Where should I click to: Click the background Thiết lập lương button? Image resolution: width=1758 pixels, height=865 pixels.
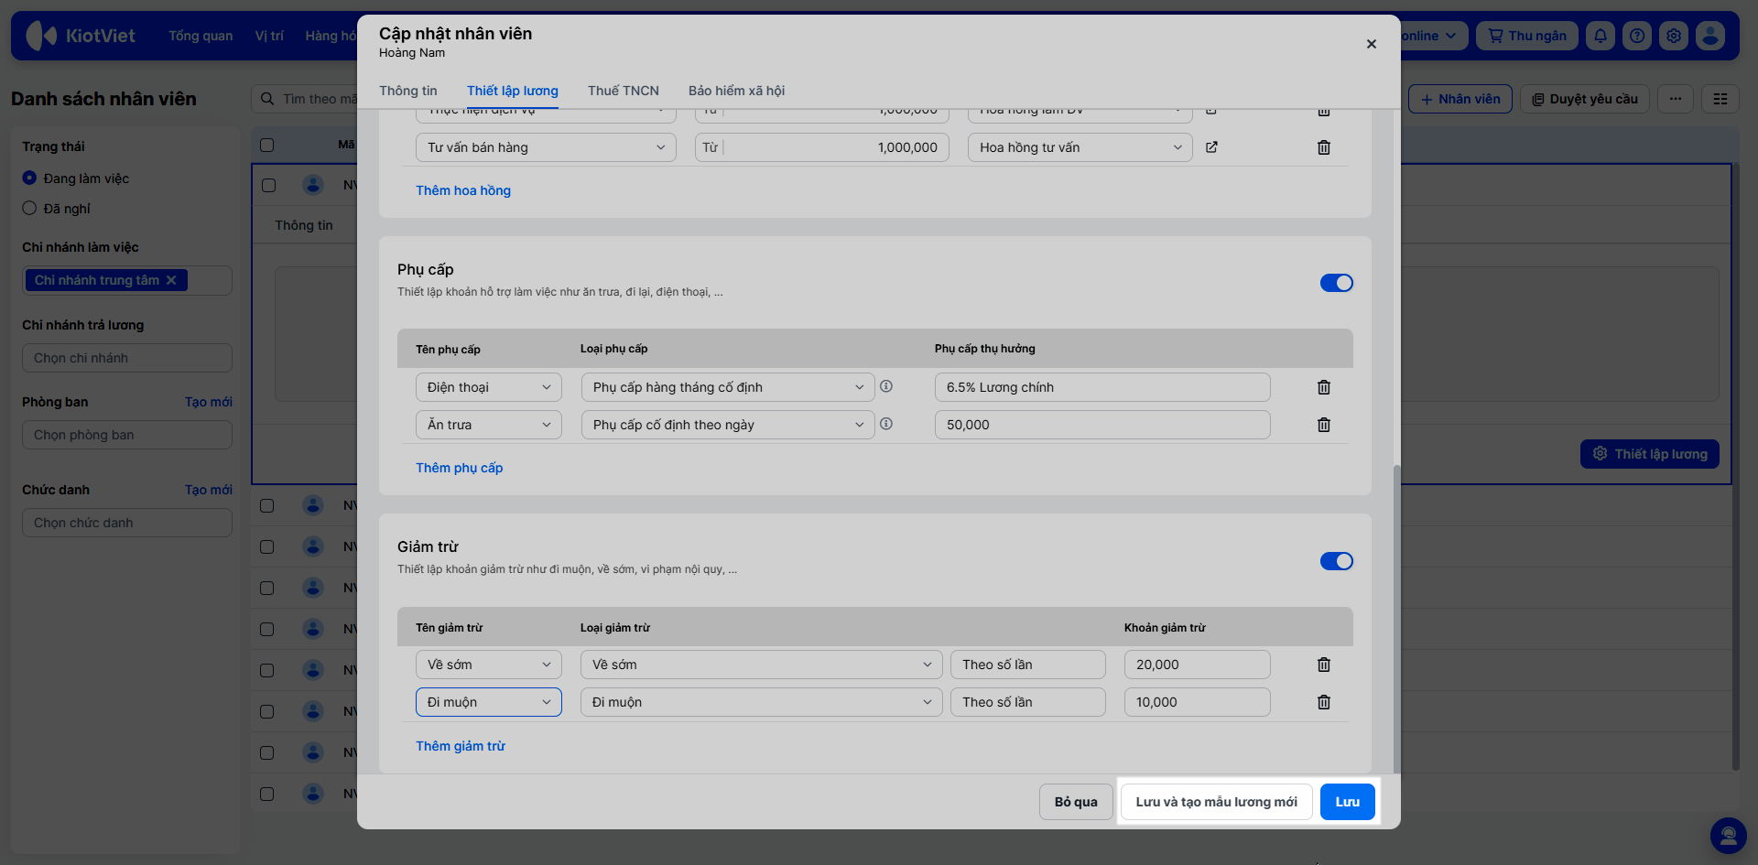pyautogui.click(x=1650, y=454)
